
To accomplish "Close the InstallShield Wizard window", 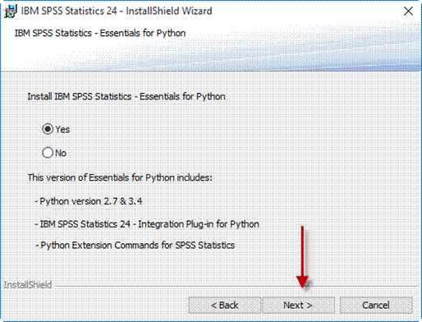I will tap(408, 11).
